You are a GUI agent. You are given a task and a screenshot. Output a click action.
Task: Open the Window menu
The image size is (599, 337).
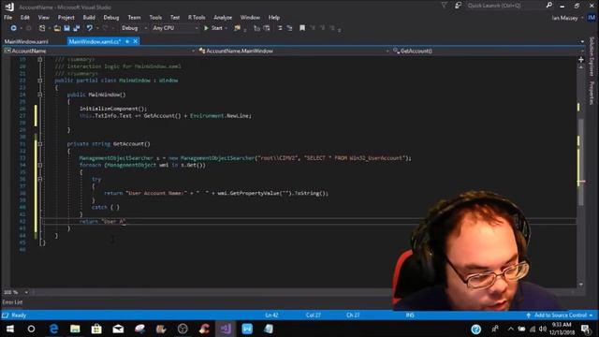(x=250, y=18)
